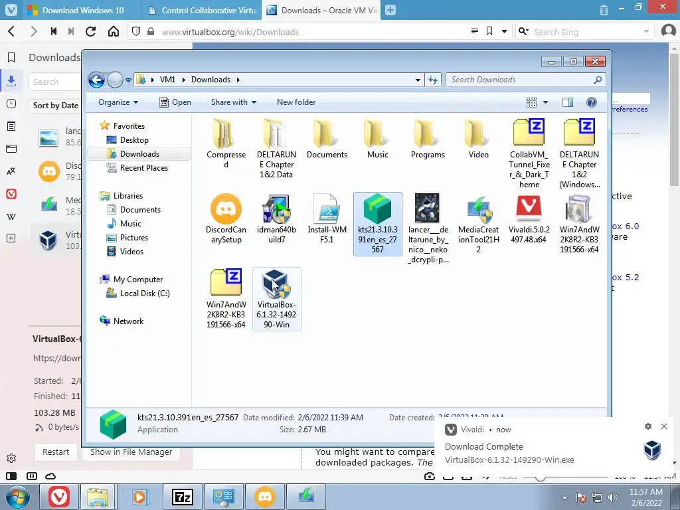Select VirtualBox-6.1.32-149290-Win installer
This screenshot has width=680, height=510.
pyautogui.click(x=276, y=298)
